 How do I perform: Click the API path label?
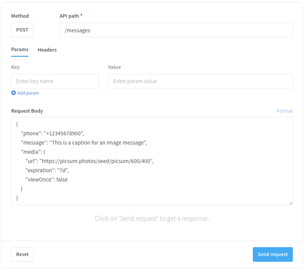point(69,16)
